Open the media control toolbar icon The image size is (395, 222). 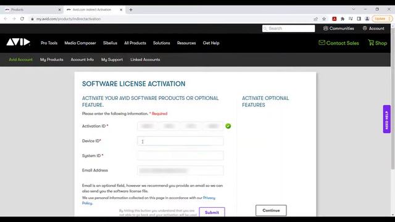tap(351, 18)
